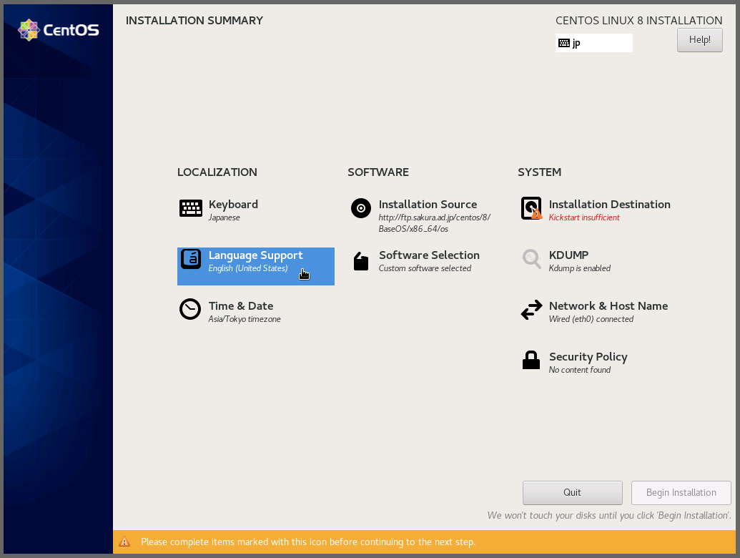Click the warning triangle in the bottom bar

[x=124, y=542]
